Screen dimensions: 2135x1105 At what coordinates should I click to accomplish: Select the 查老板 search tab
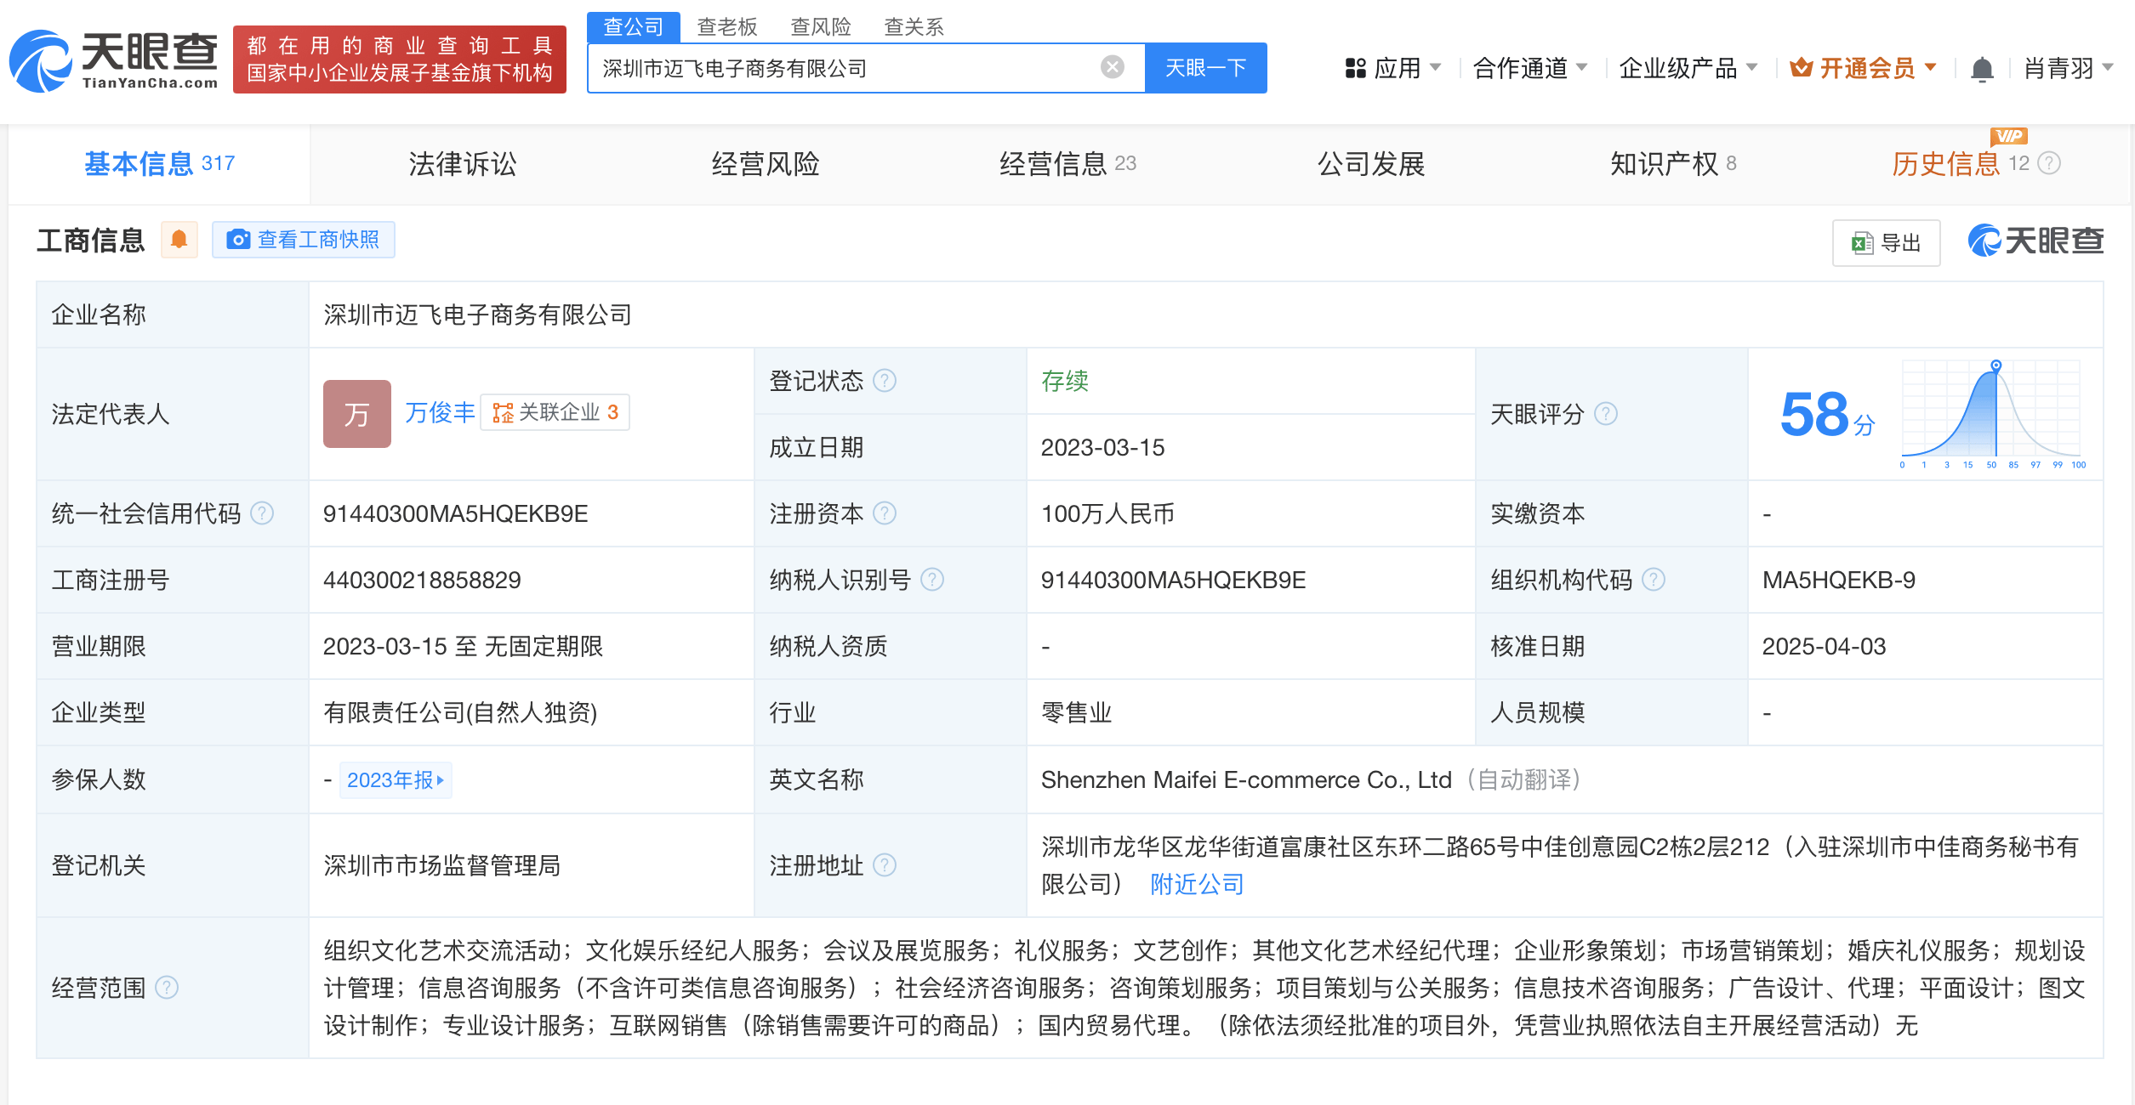point(726,26)
